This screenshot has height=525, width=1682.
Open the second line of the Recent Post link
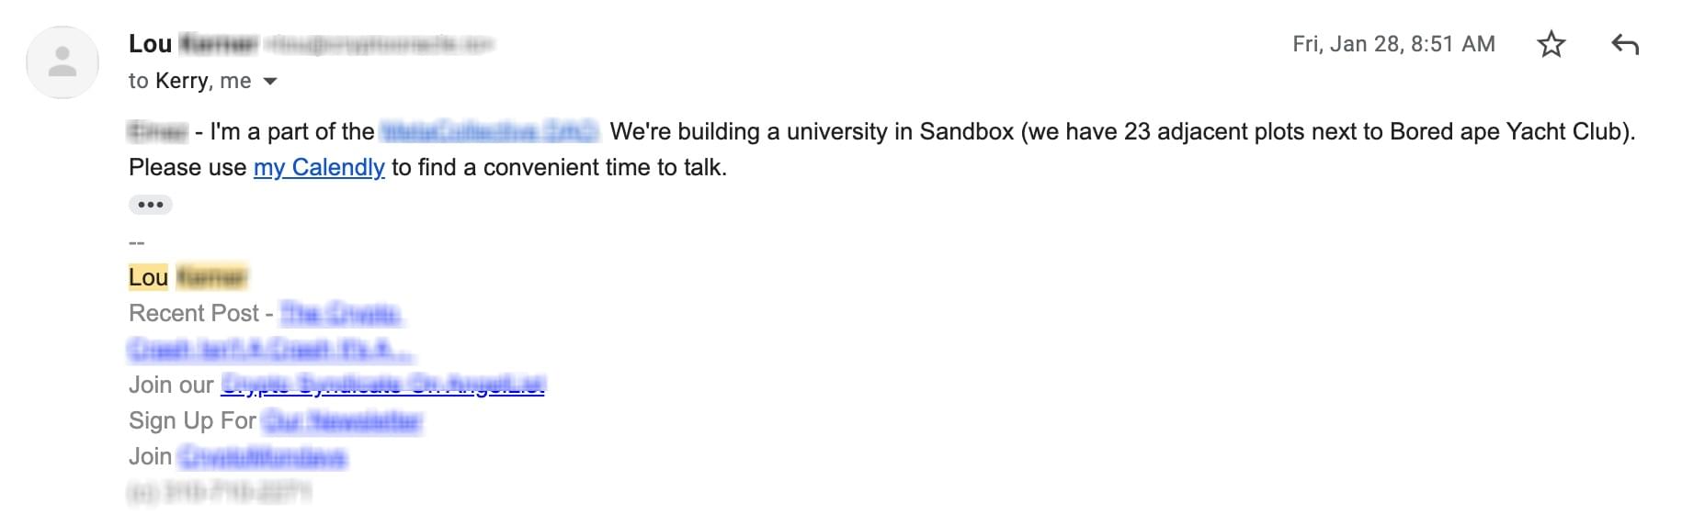click(x=271, y=349)
